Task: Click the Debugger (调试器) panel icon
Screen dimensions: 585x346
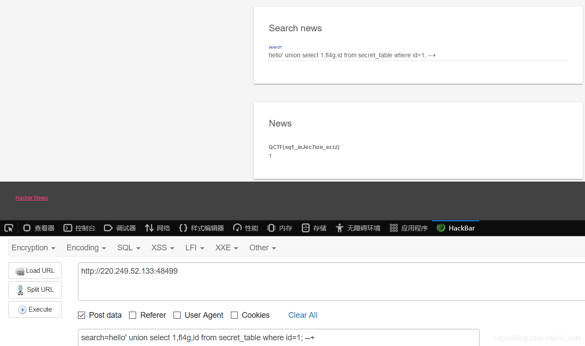Action: coord(108,228)
